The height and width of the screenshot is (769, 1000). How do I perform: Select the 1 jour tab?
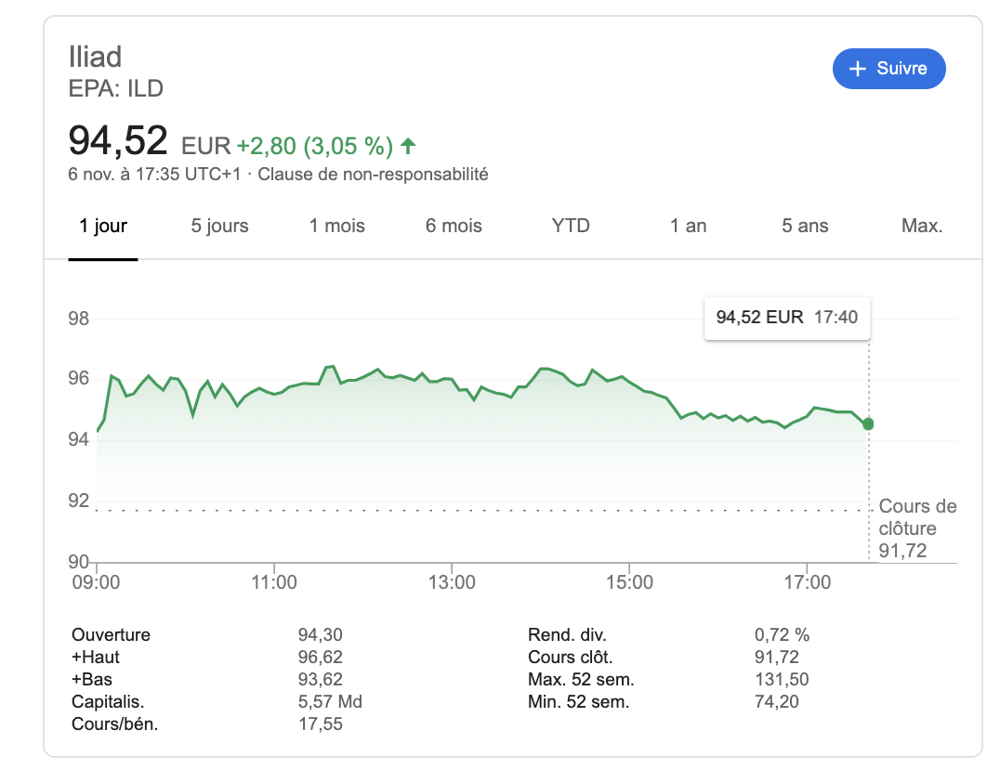(103, 226)
